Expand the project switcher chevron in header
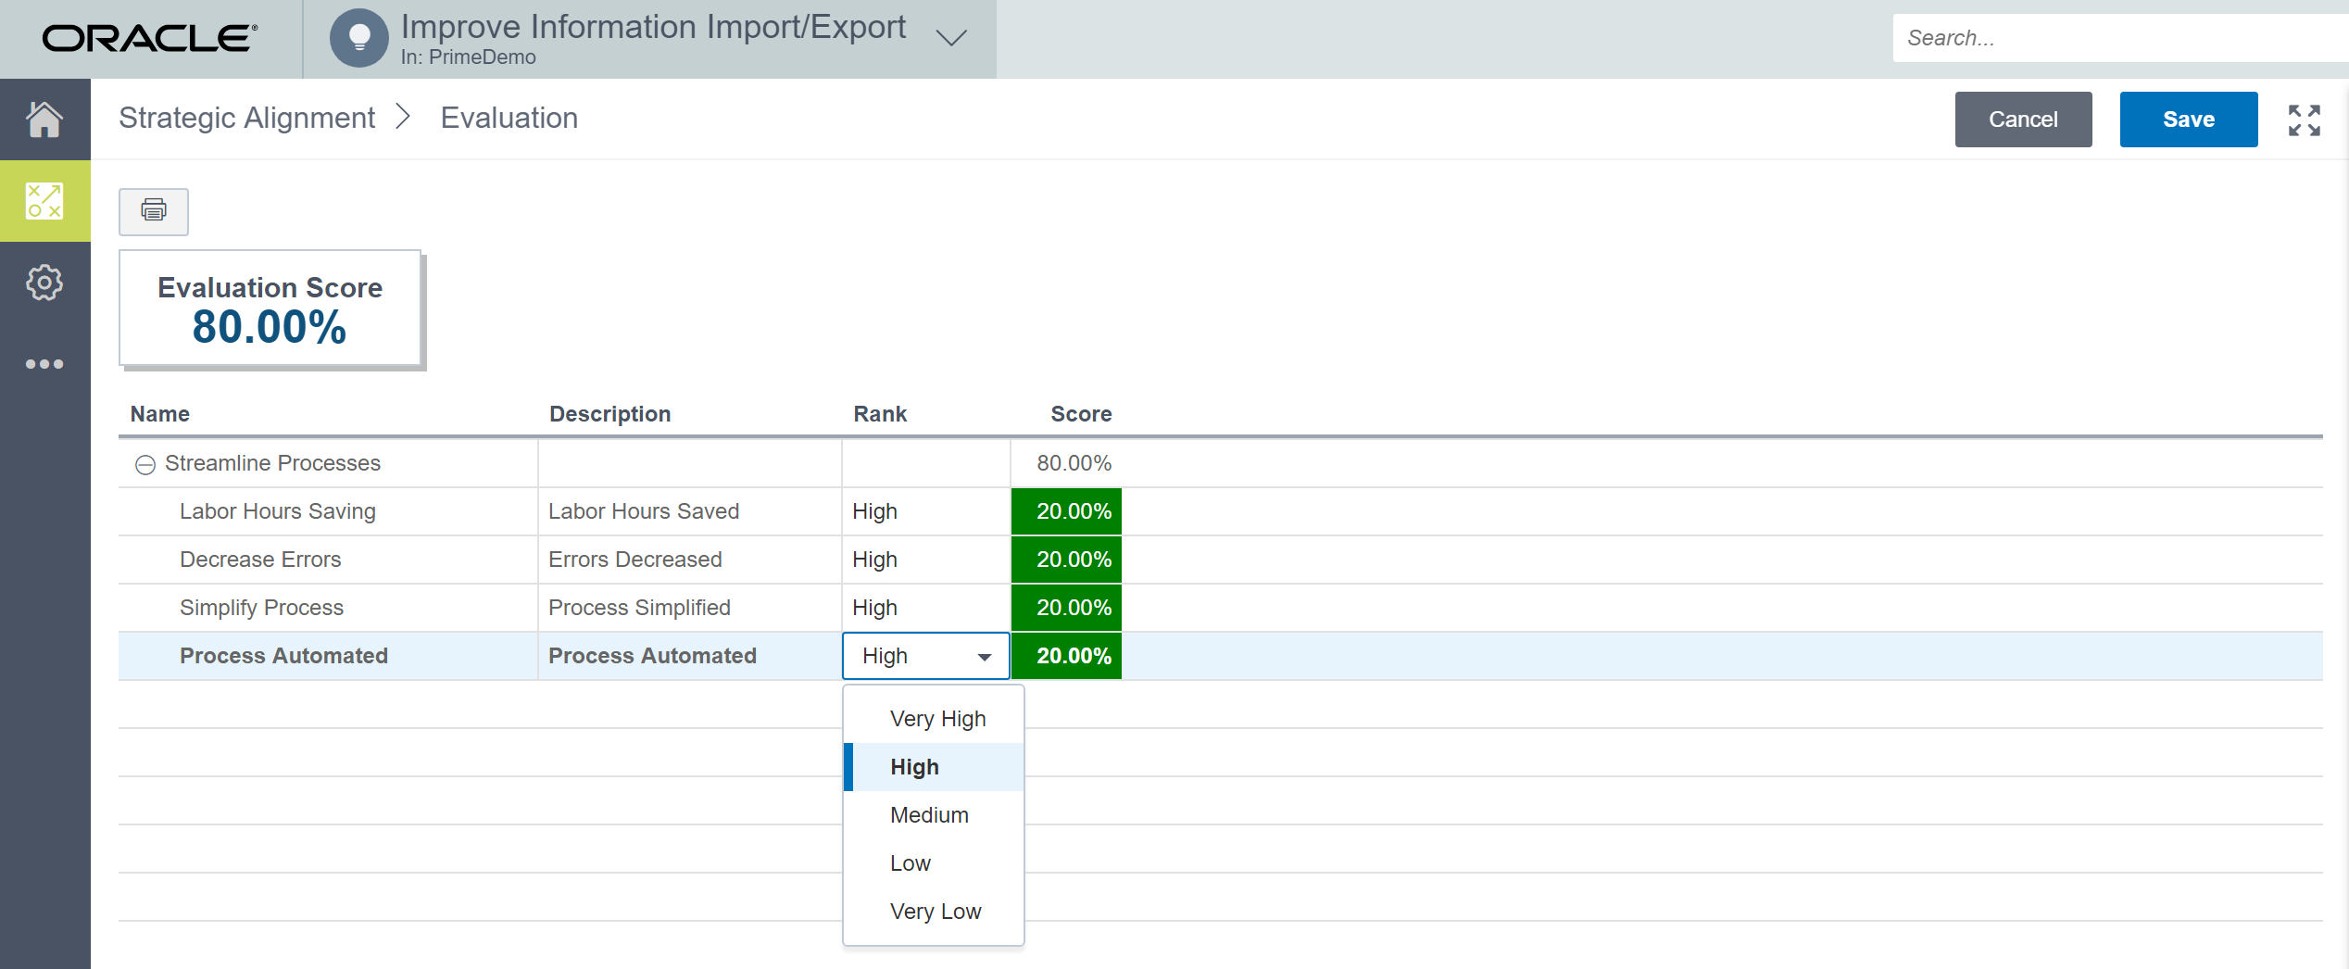 951,38
